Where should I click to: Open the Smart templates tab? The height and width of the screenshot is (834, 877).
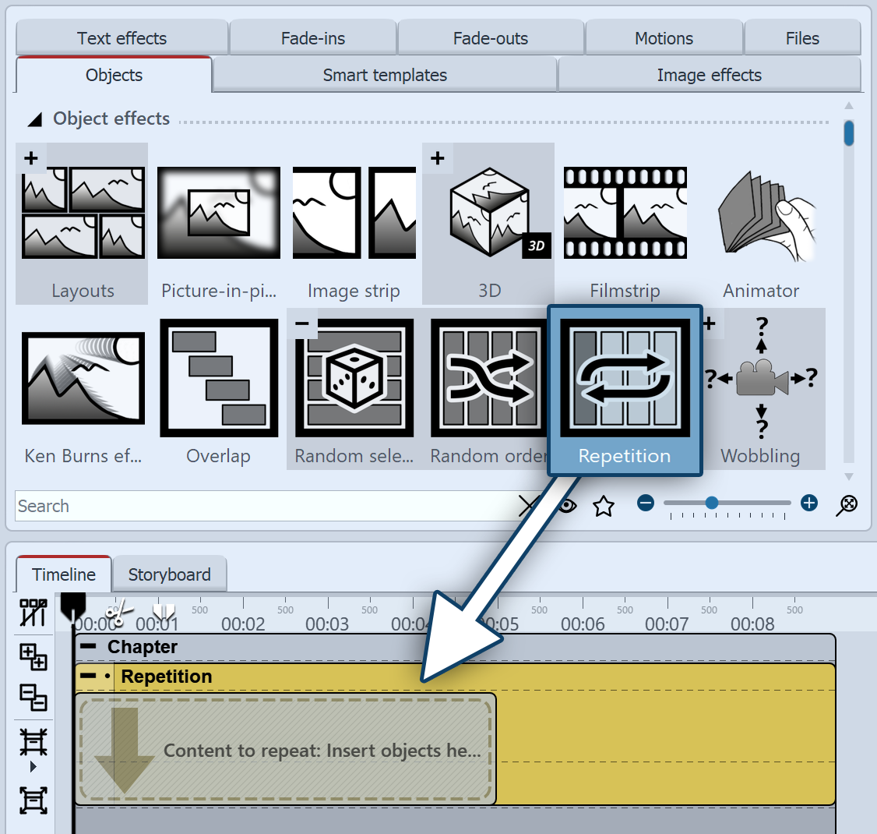(x=385, y=75)
